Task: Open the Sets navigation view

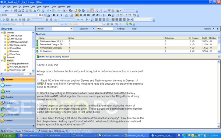Action: point(17,91)
